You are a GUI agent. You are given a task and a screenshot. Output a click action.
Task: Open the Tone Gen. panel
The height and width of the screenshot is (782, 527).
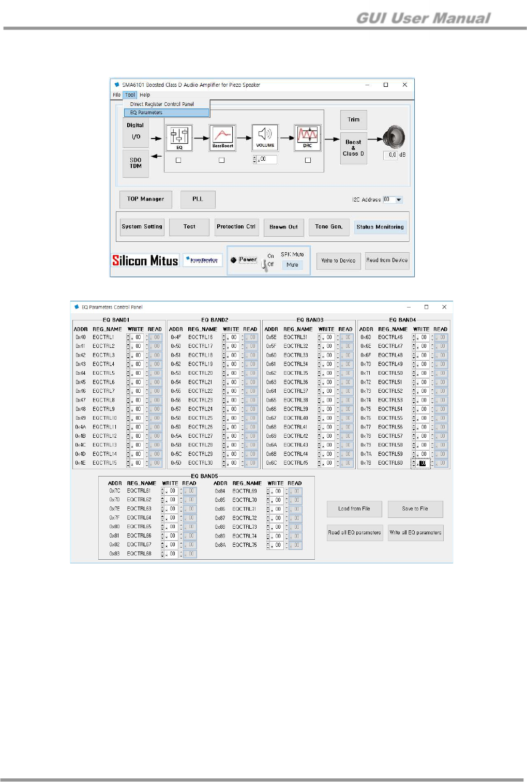(329, 227)
